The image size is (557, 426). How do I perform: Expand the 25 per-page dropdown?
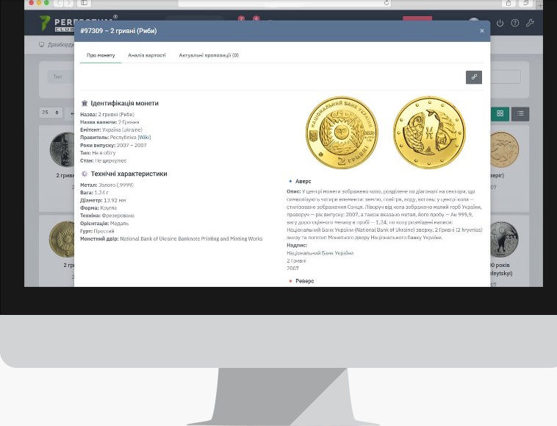tap(50, 113)
